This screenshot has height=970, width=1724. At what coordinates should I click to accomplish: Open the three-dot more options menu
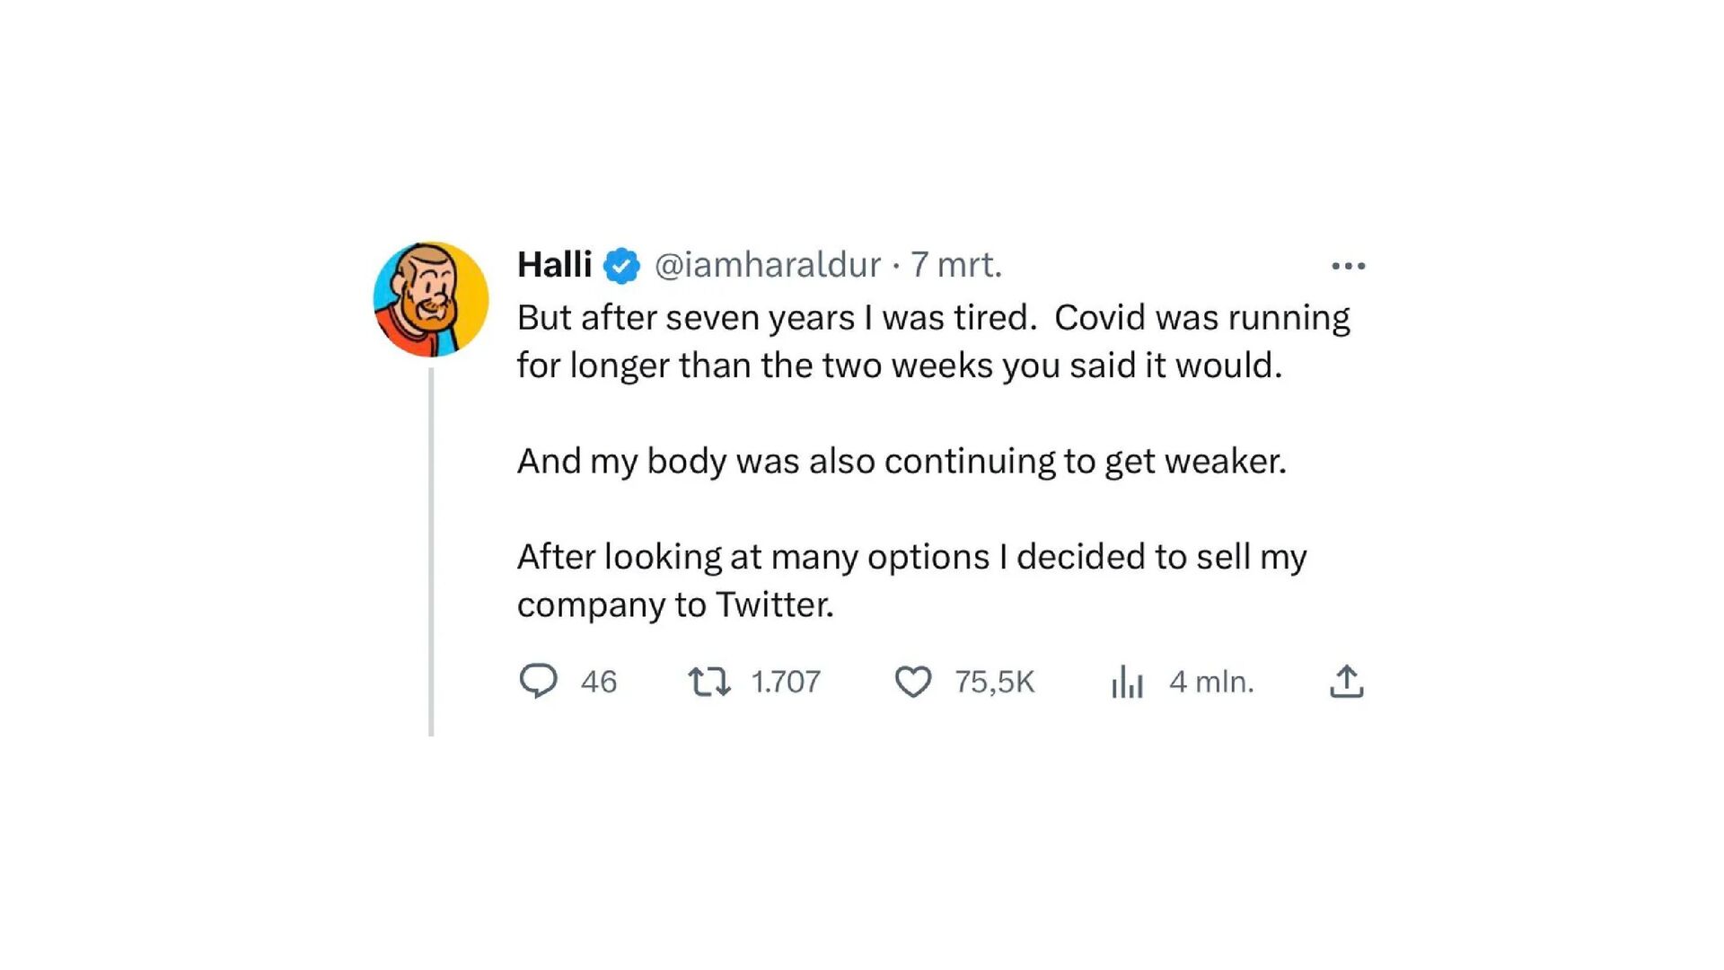pos(1348,266)
